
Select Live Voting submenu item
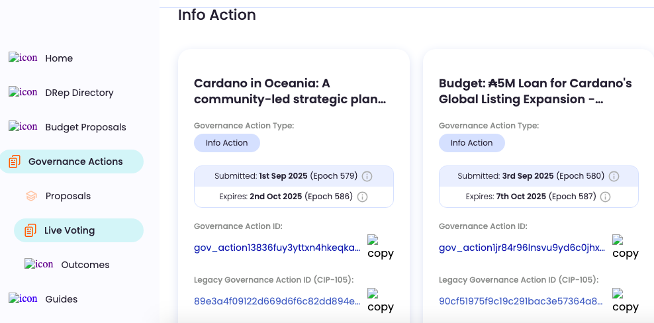[79, 230]
